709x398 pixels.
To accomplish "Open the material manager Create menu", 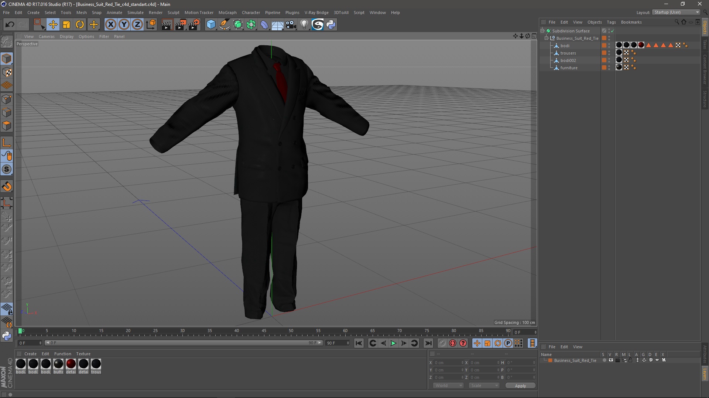I will 30,354.
